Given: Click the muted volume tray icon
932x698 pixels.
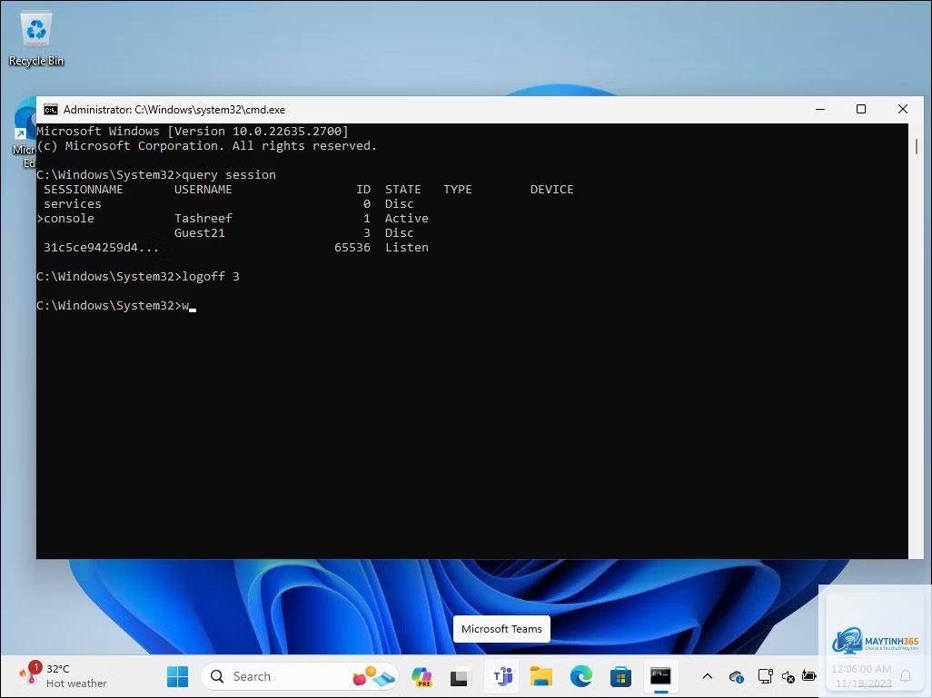Looking at the screenshot, I should pyautogui.click(x=788, y=676).
